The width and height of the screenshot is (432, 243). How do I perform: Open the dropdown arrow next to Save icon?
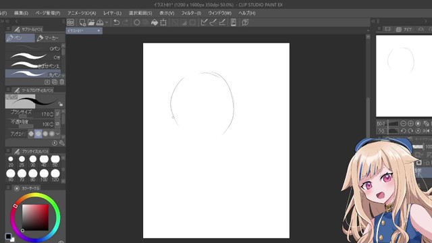pos(107,22)
